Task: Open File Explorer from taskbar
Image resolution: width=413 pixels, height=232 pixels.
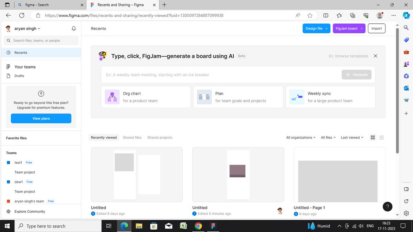Action: click(139, 226)
